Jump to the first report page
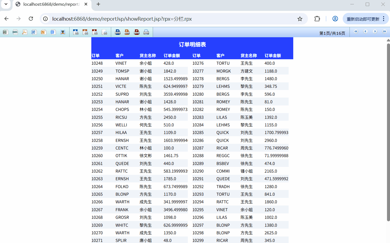 click(356, 32)
